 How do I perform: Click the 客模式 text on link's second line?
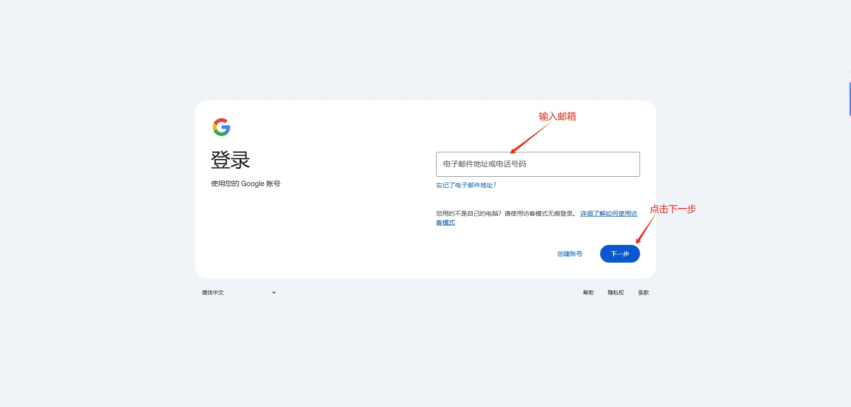pyautogui.click(x=445, y=223)
